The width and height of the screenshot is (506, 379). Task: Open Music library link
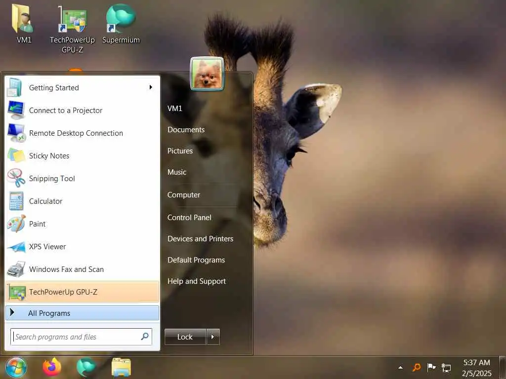[176, 172]
